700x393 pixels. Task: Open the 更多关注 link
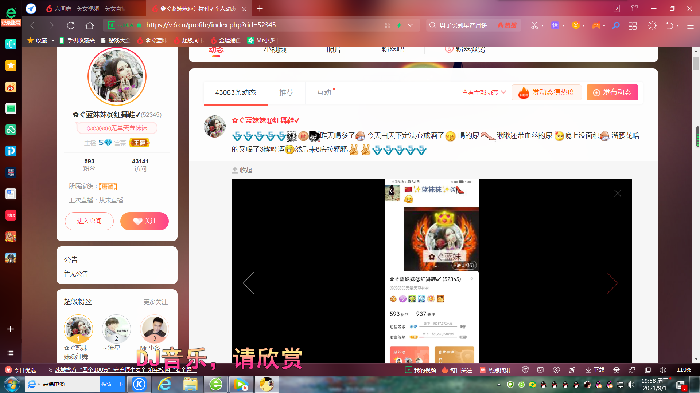pos(156,302)
